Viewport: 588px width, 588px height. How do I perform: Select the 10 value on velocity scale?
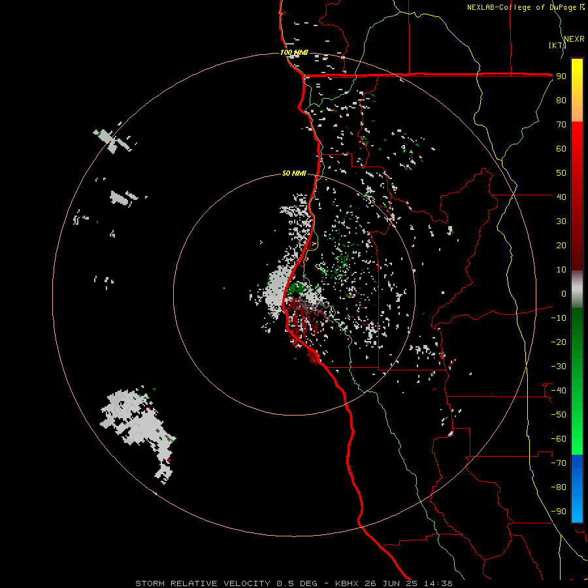[x=561, y=270]
